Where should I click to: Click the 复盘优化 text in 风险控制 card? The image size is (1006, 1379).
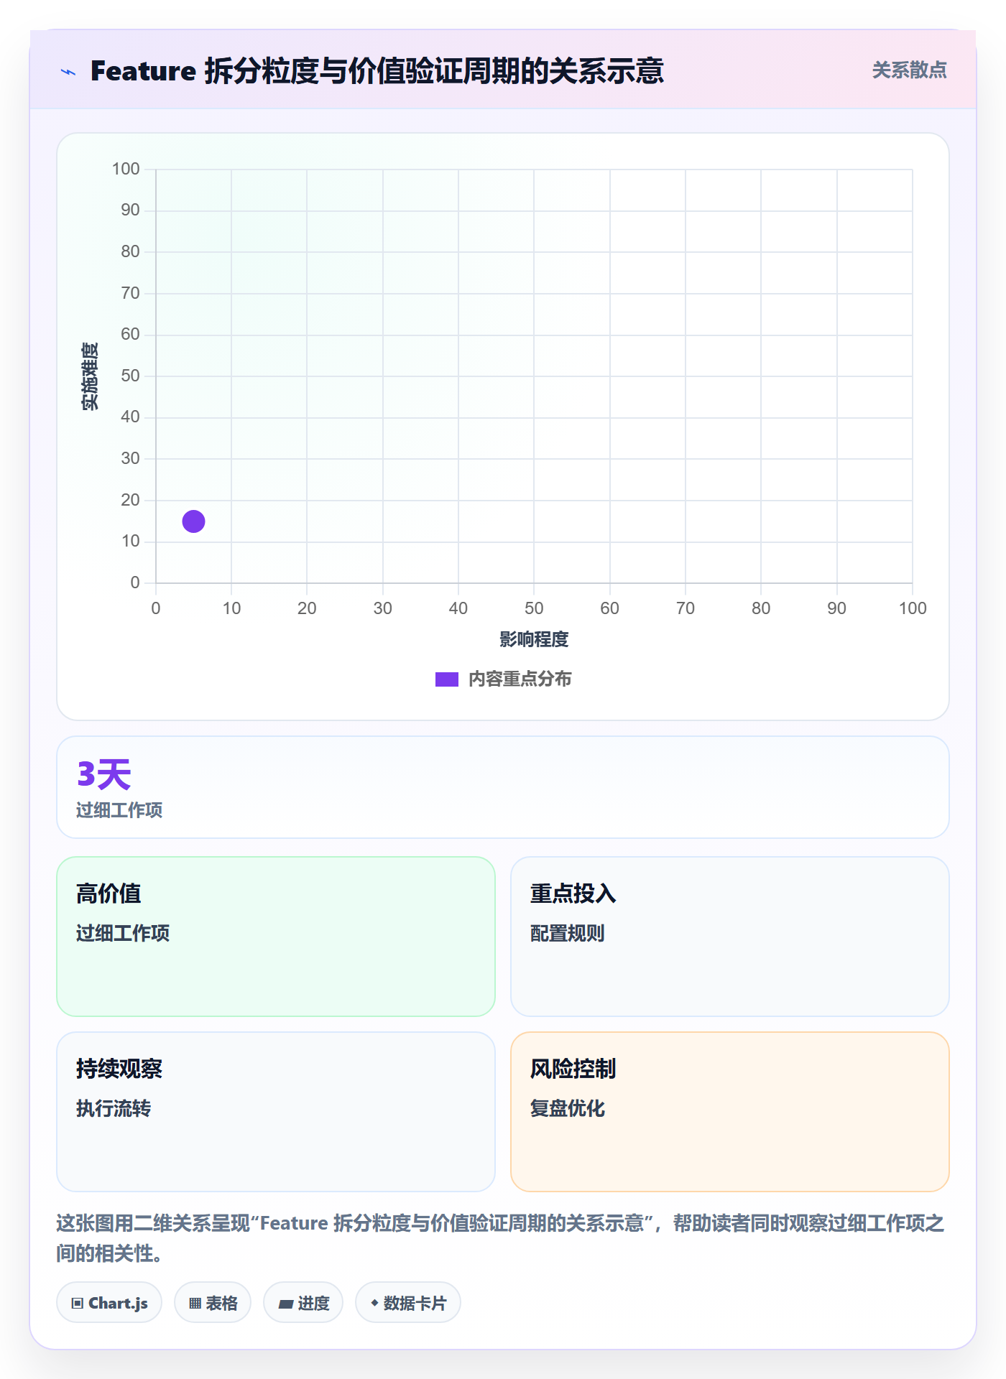(x=567, y=1108)
